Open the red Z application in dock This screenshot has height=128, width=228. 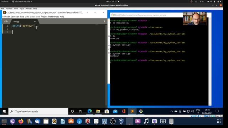coord(88,121)
